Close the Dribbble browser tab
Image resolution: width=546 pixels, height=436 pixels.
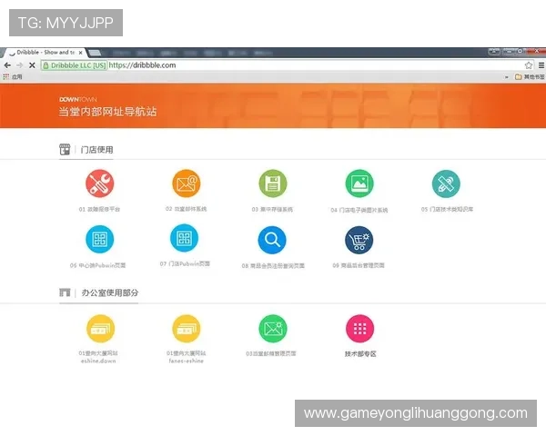point(80,53)
